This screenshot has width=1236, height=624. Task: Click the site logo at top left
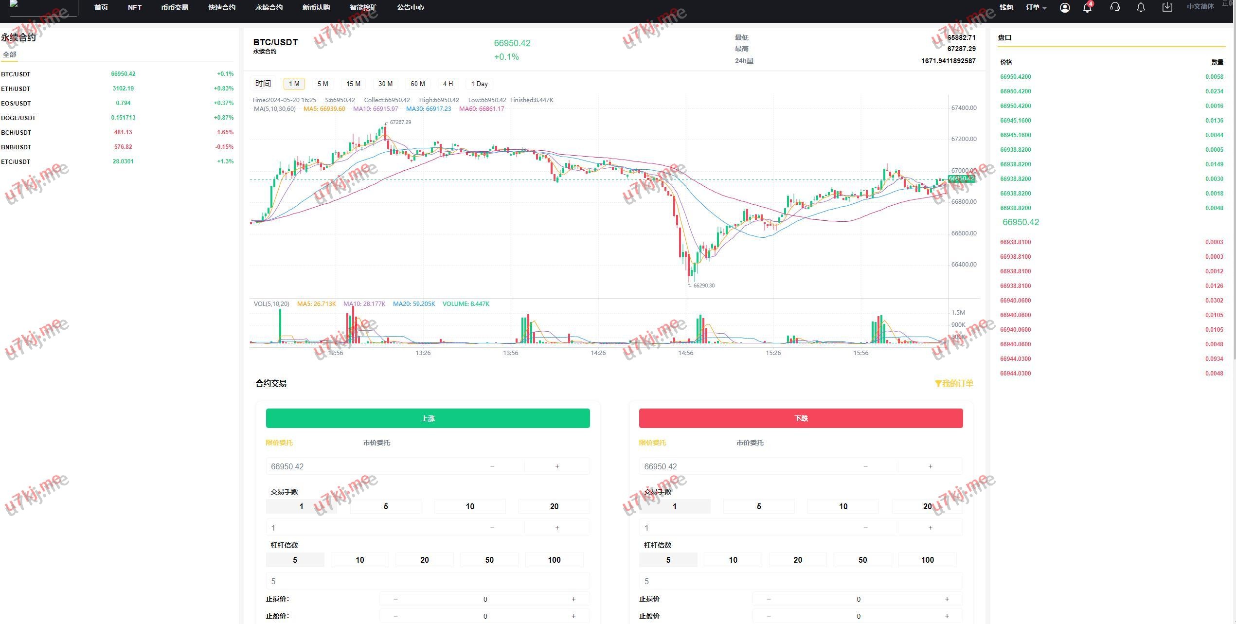[x=43, y=8]
